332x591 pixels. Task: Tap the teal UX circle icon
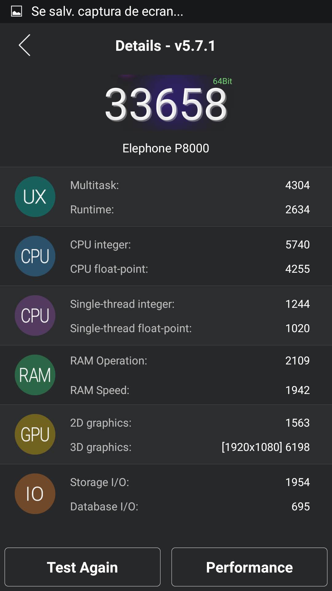[x=35, y=197]
